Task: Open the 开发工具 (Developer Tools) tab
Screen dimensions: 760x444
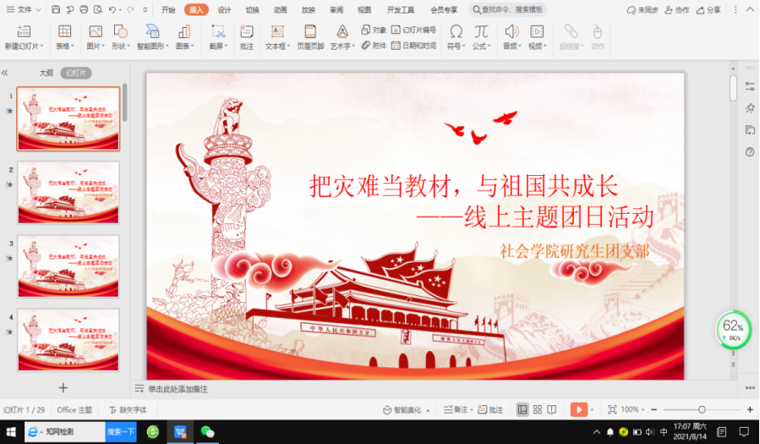Action: pyautogui.click(x=401, y=9)
